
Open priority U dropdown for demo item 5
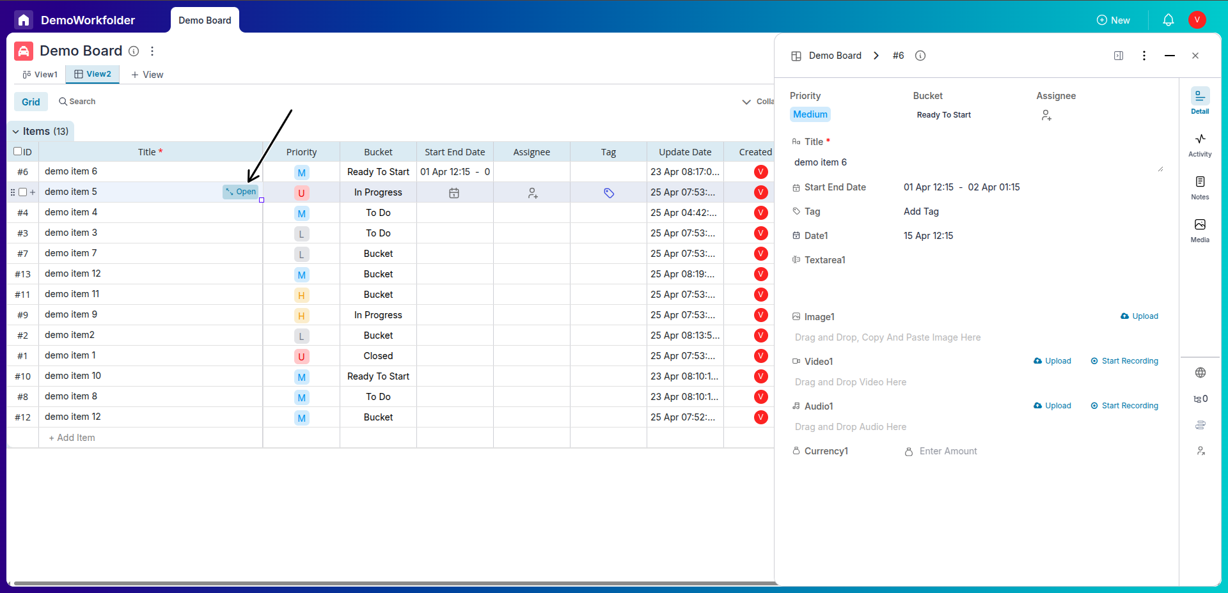[x=301, y=192]
